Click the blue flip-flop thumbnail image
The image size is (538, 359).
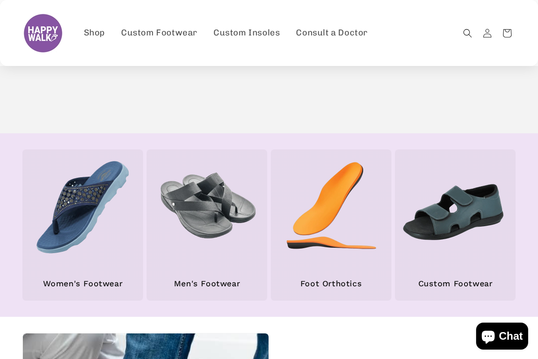tap(82, 206)
